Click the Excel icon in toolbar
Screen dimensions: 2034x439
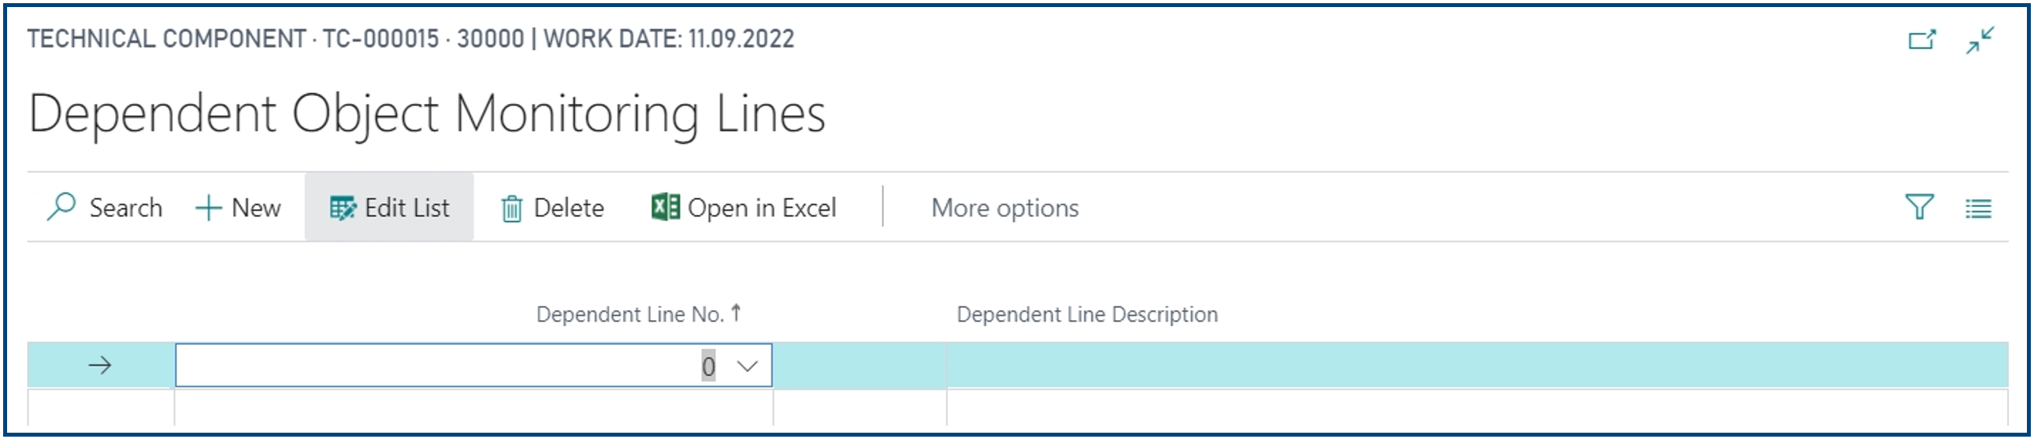[665, 207]
